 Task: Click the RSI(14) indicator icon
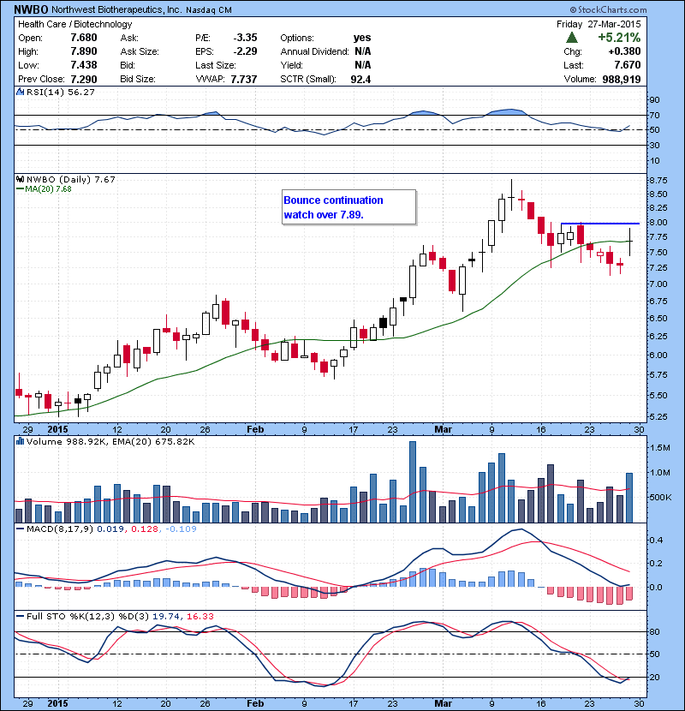(20, 92)
